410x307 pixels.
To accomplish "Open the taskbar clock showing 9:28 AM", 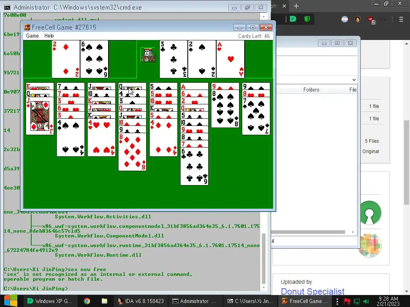I will (x=388, y=301).
